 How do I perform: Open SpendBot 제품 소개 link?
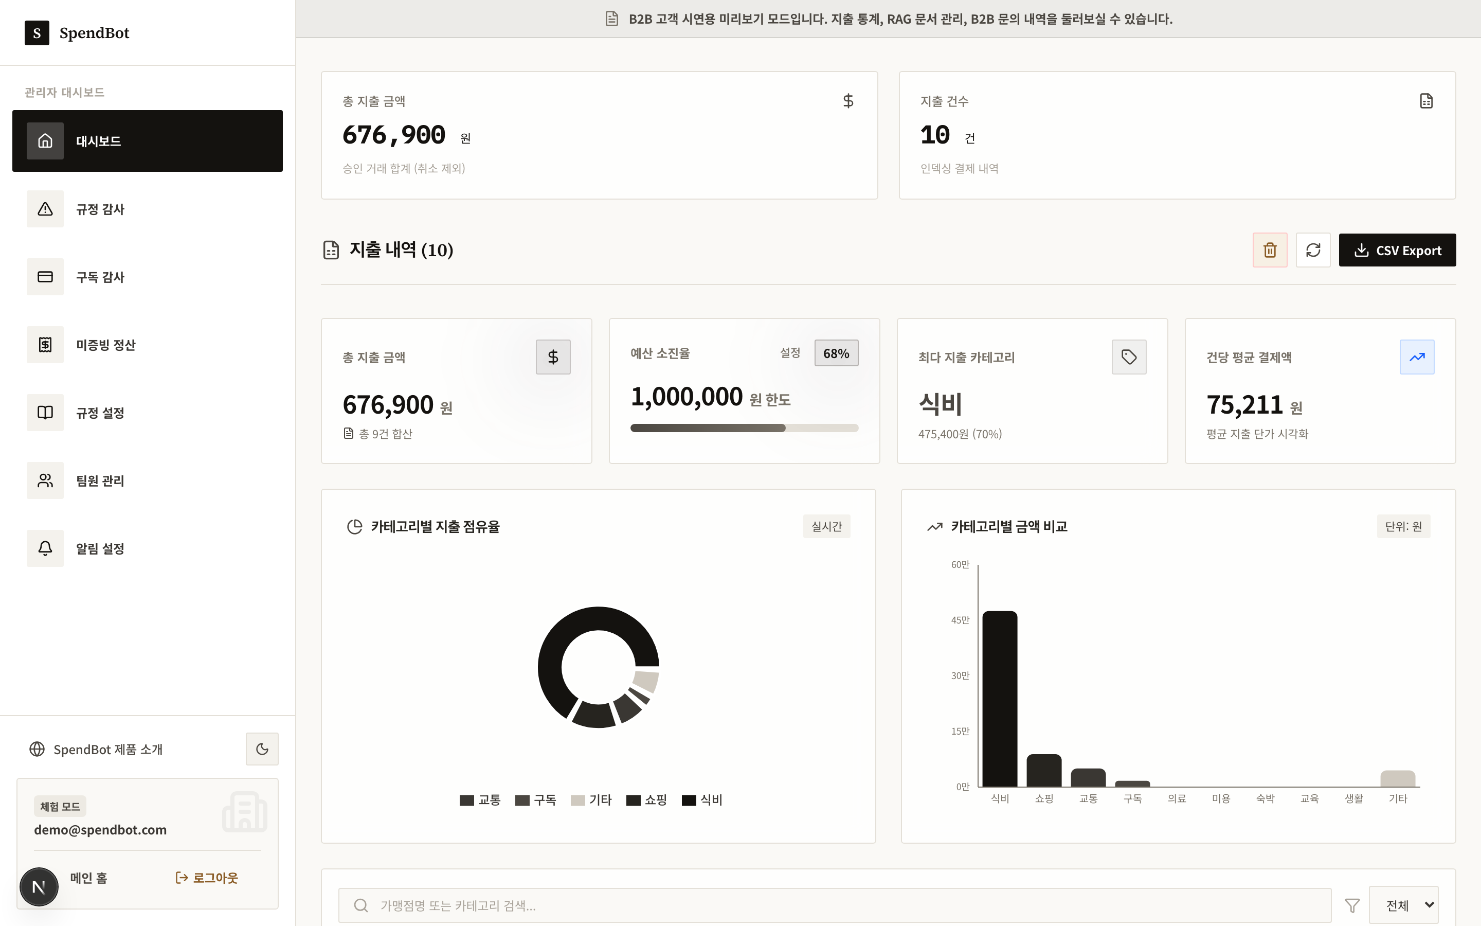tap(96, 749)
